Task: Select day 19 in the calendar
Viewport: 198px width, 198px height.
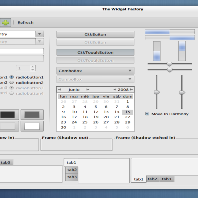Action: 96,117
